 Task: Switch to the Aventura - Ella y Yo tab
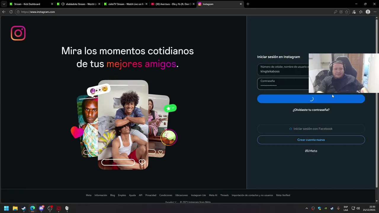[173, 4]
